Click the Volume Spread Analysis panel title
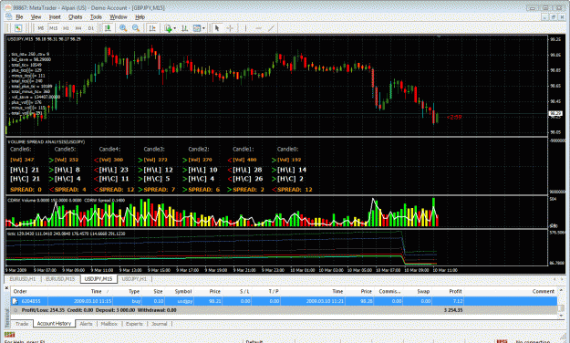 47,142
